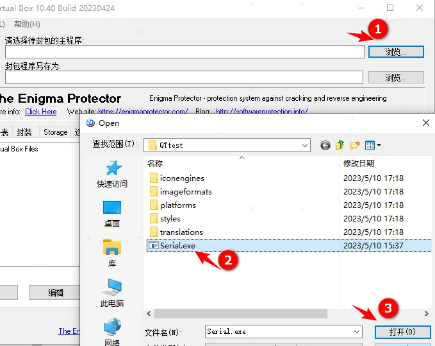Click the top Browse (浏览) button for main program
Screen dimensions: 435x346
point(396,52)
